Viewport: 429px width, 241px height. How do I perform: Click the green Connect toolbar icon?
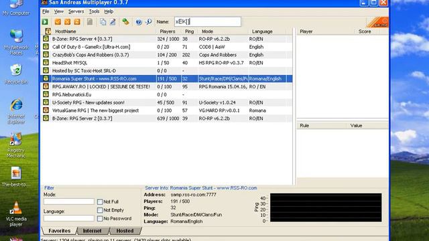click(45, 22)
